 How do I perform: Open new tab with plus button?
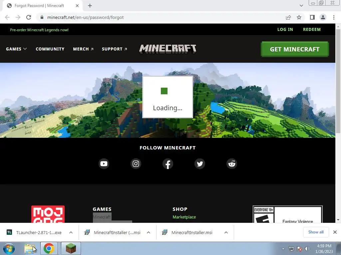[x=90, y=6]
